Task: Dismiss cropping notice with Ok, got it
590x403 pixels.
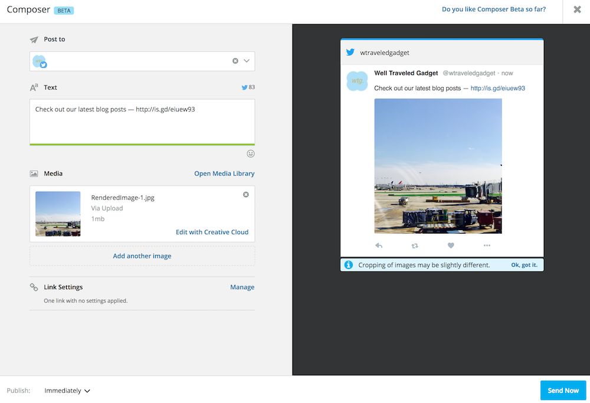Action: [x=524, y=265]
